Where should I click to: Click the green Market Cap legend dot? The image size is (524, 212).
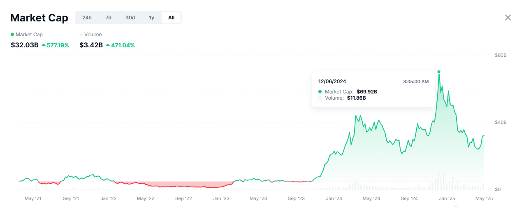[12, 35]
